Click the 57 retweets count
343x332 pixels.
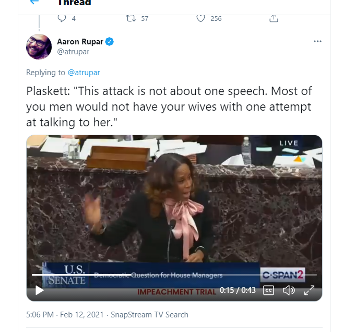pyautogui.click(x=145, y=18)
